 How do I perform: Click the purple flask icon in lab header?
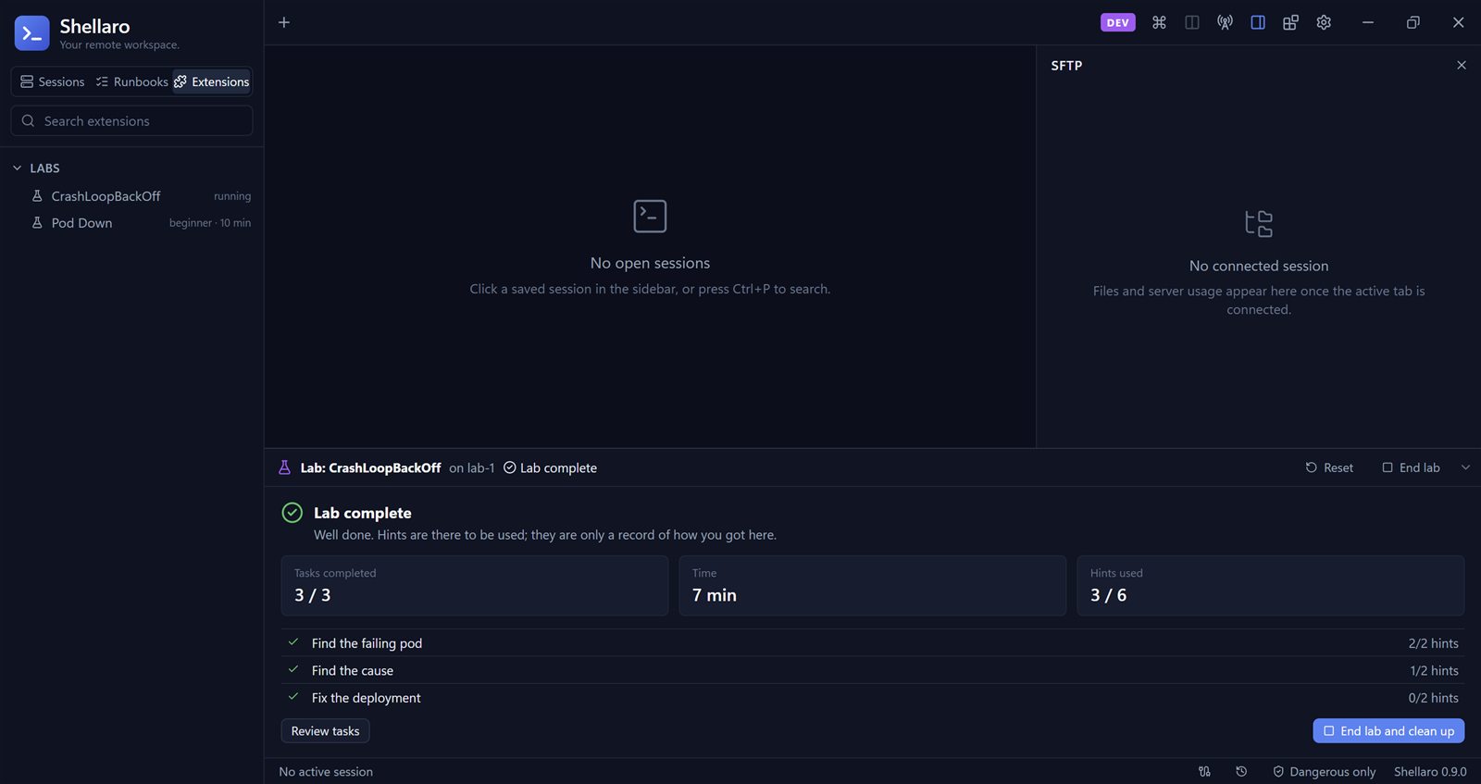click(x=285, y=467)
